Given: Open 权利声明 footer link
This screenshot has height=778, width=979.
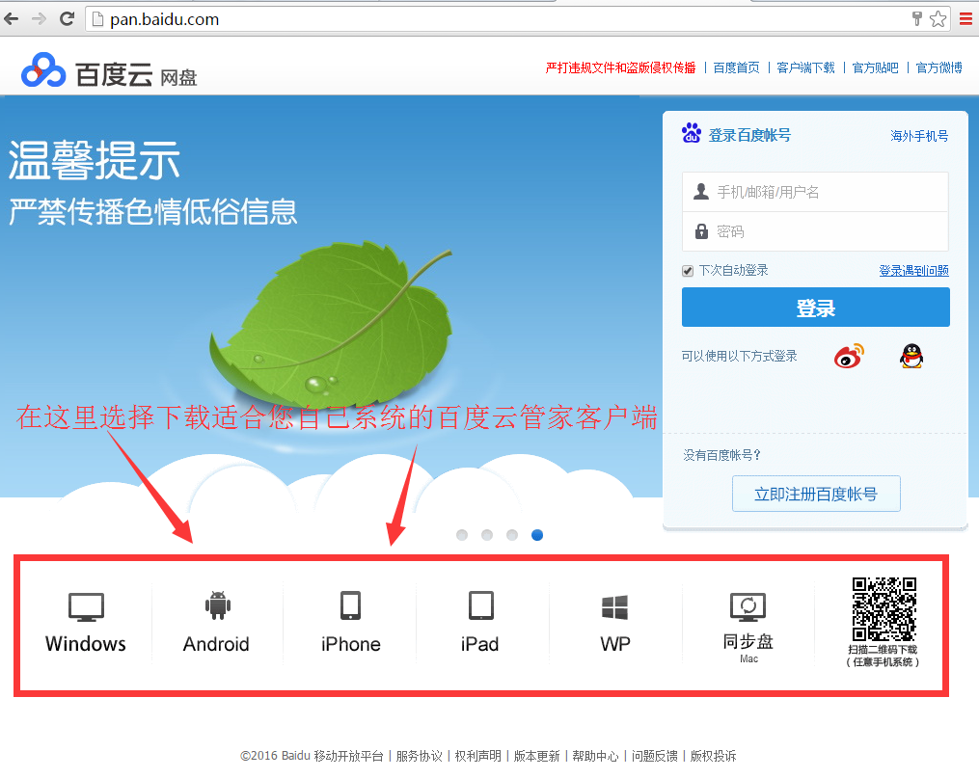Looking at the screenshot, I should (x=478, y=756).
